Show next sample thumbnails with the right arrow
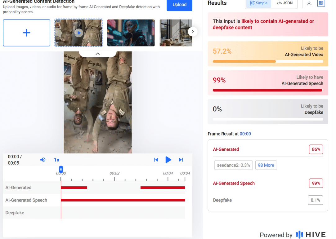Screen dimensions: 336x239 click(x=193, y=32)
